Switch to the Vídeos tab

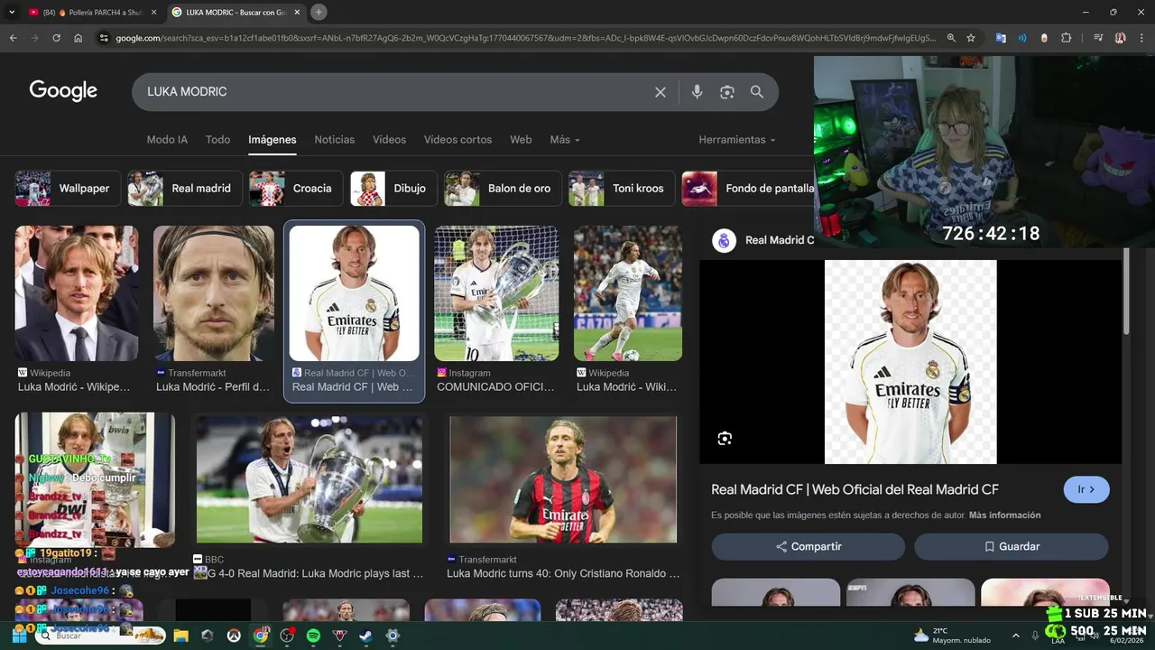[x=389, y=140]
